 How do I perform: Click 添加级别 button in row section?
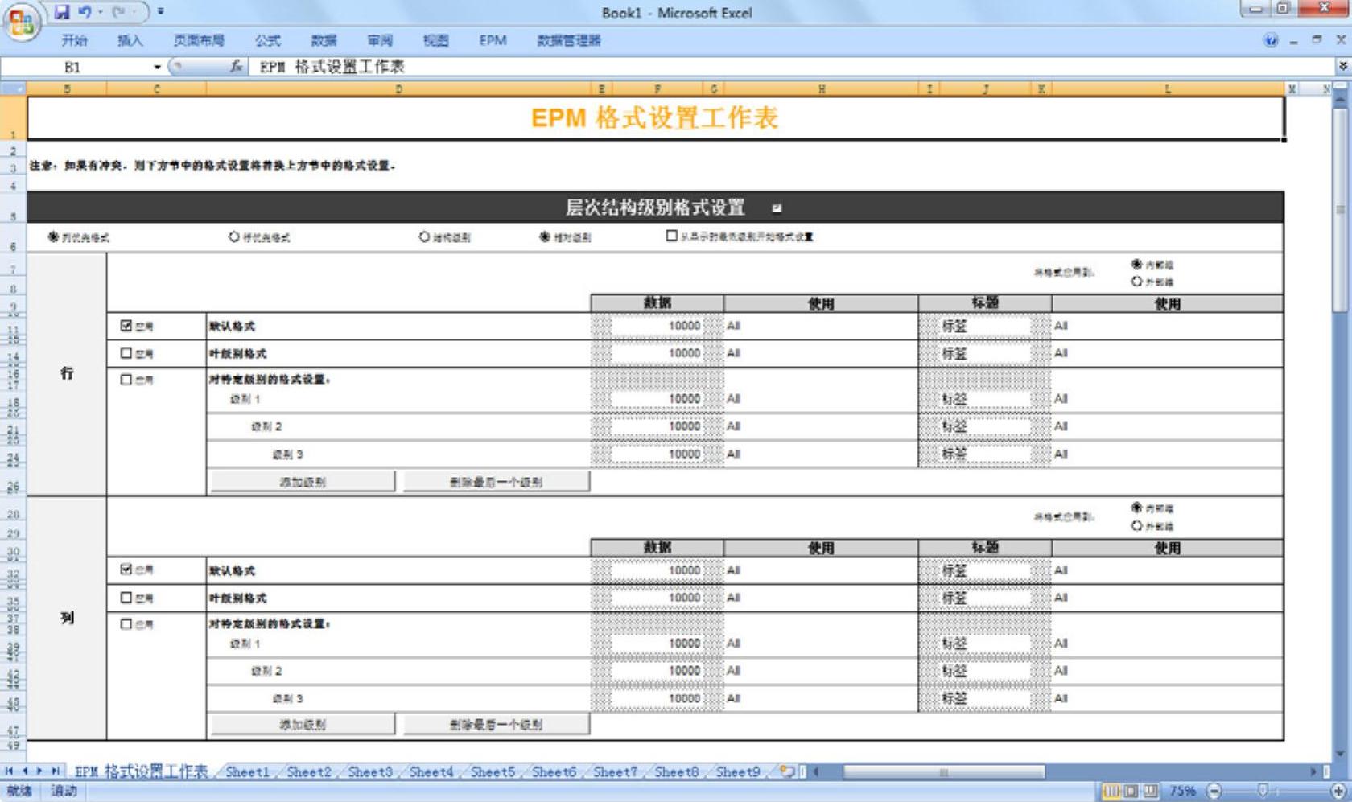(x=303, y=482)
